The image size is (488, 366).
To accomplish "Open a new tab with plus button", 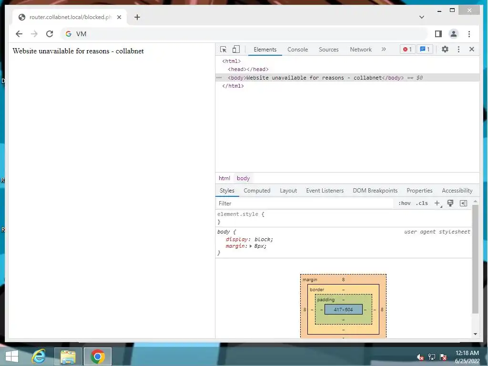I will (137, 17).
